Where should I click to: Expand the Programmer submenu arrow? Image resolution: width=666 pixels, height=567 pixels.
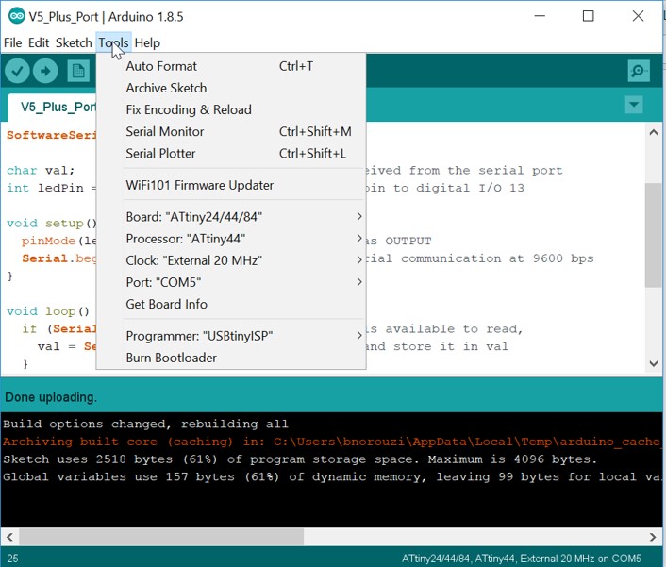pos(359,336)
